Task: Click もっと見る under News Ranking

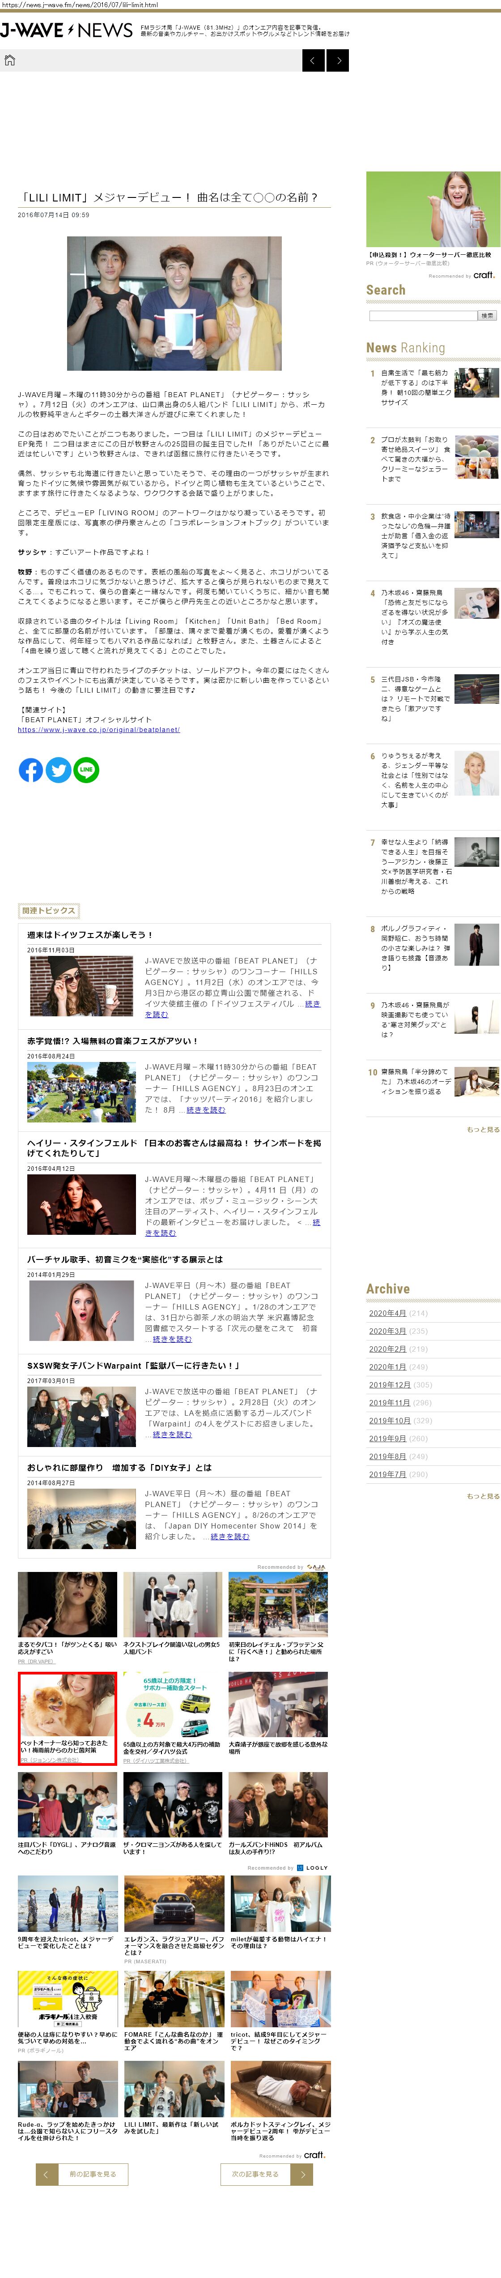Action: pos(483,1129)
